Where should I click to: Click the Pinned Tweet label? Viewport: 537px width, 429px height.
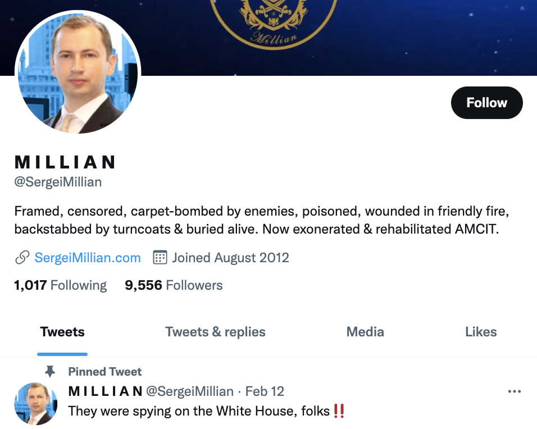click(105, 372)
